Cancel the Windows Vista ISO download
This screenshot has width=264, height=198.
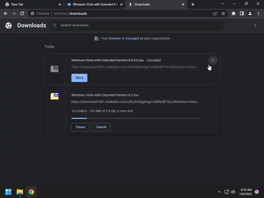[x=101, y=127]
